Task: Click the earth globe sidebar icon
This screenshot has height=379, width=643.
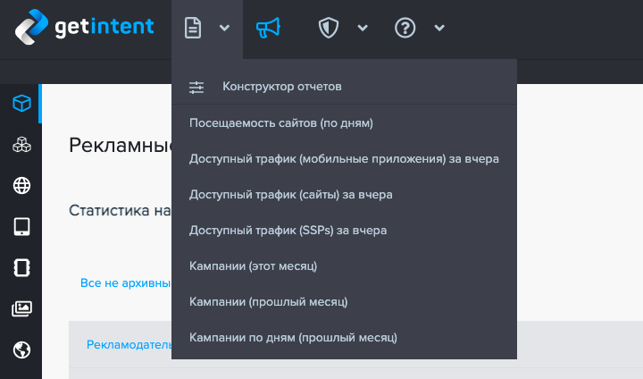Action: 21,350
